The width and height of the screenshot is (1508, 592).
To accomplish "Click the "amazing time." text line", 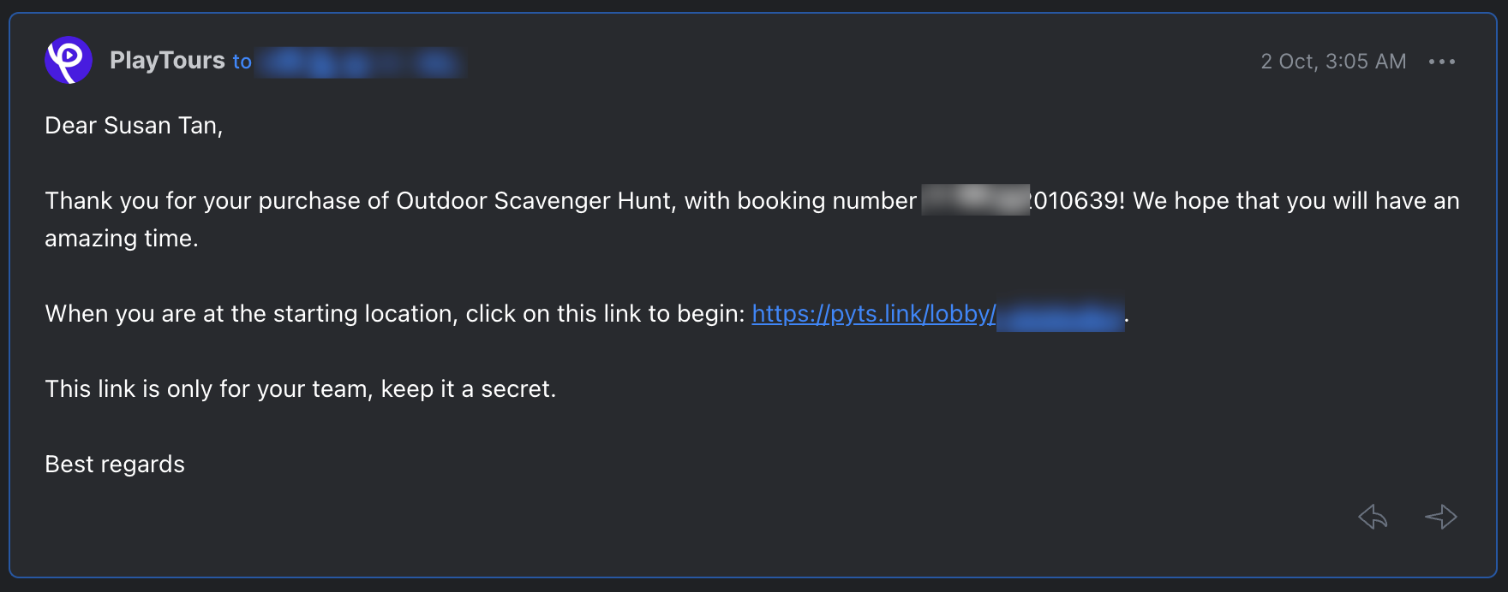I will [122, 239].
